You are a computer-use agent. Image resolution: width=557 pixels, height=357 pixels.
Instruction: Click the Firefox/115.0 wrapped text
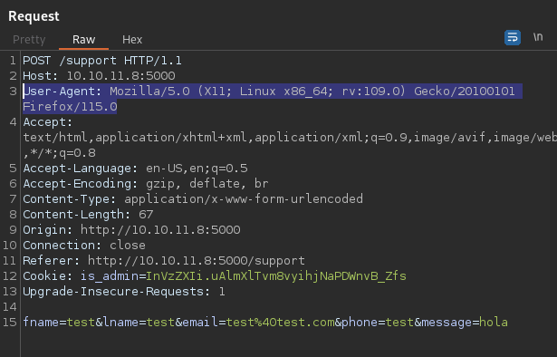pos(70,107)
